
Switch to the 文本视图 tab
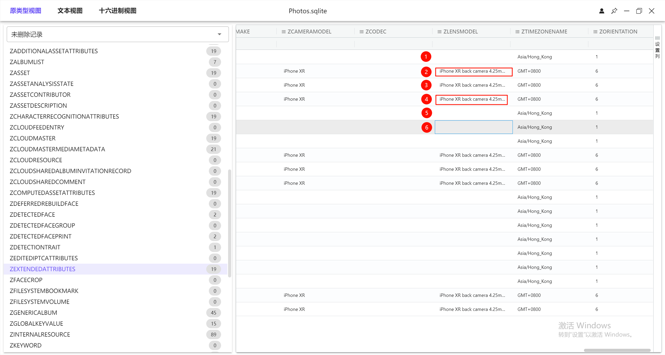tap(70, 11)
